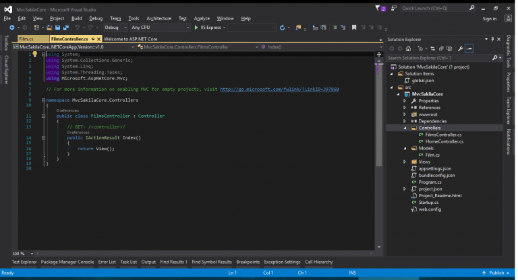Switch to the Film.cs tab
518x280 pixels.
(x=26, y=39)
